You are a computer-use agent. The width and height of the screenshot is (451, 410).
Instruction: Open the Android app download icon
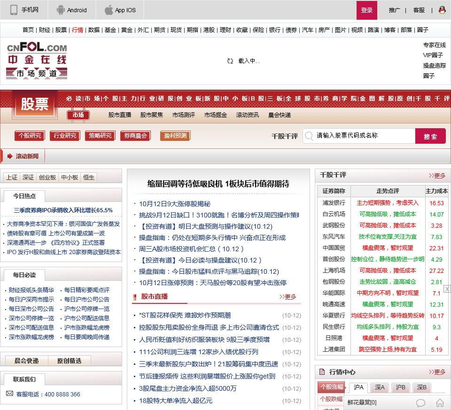(x=61, y=10)
